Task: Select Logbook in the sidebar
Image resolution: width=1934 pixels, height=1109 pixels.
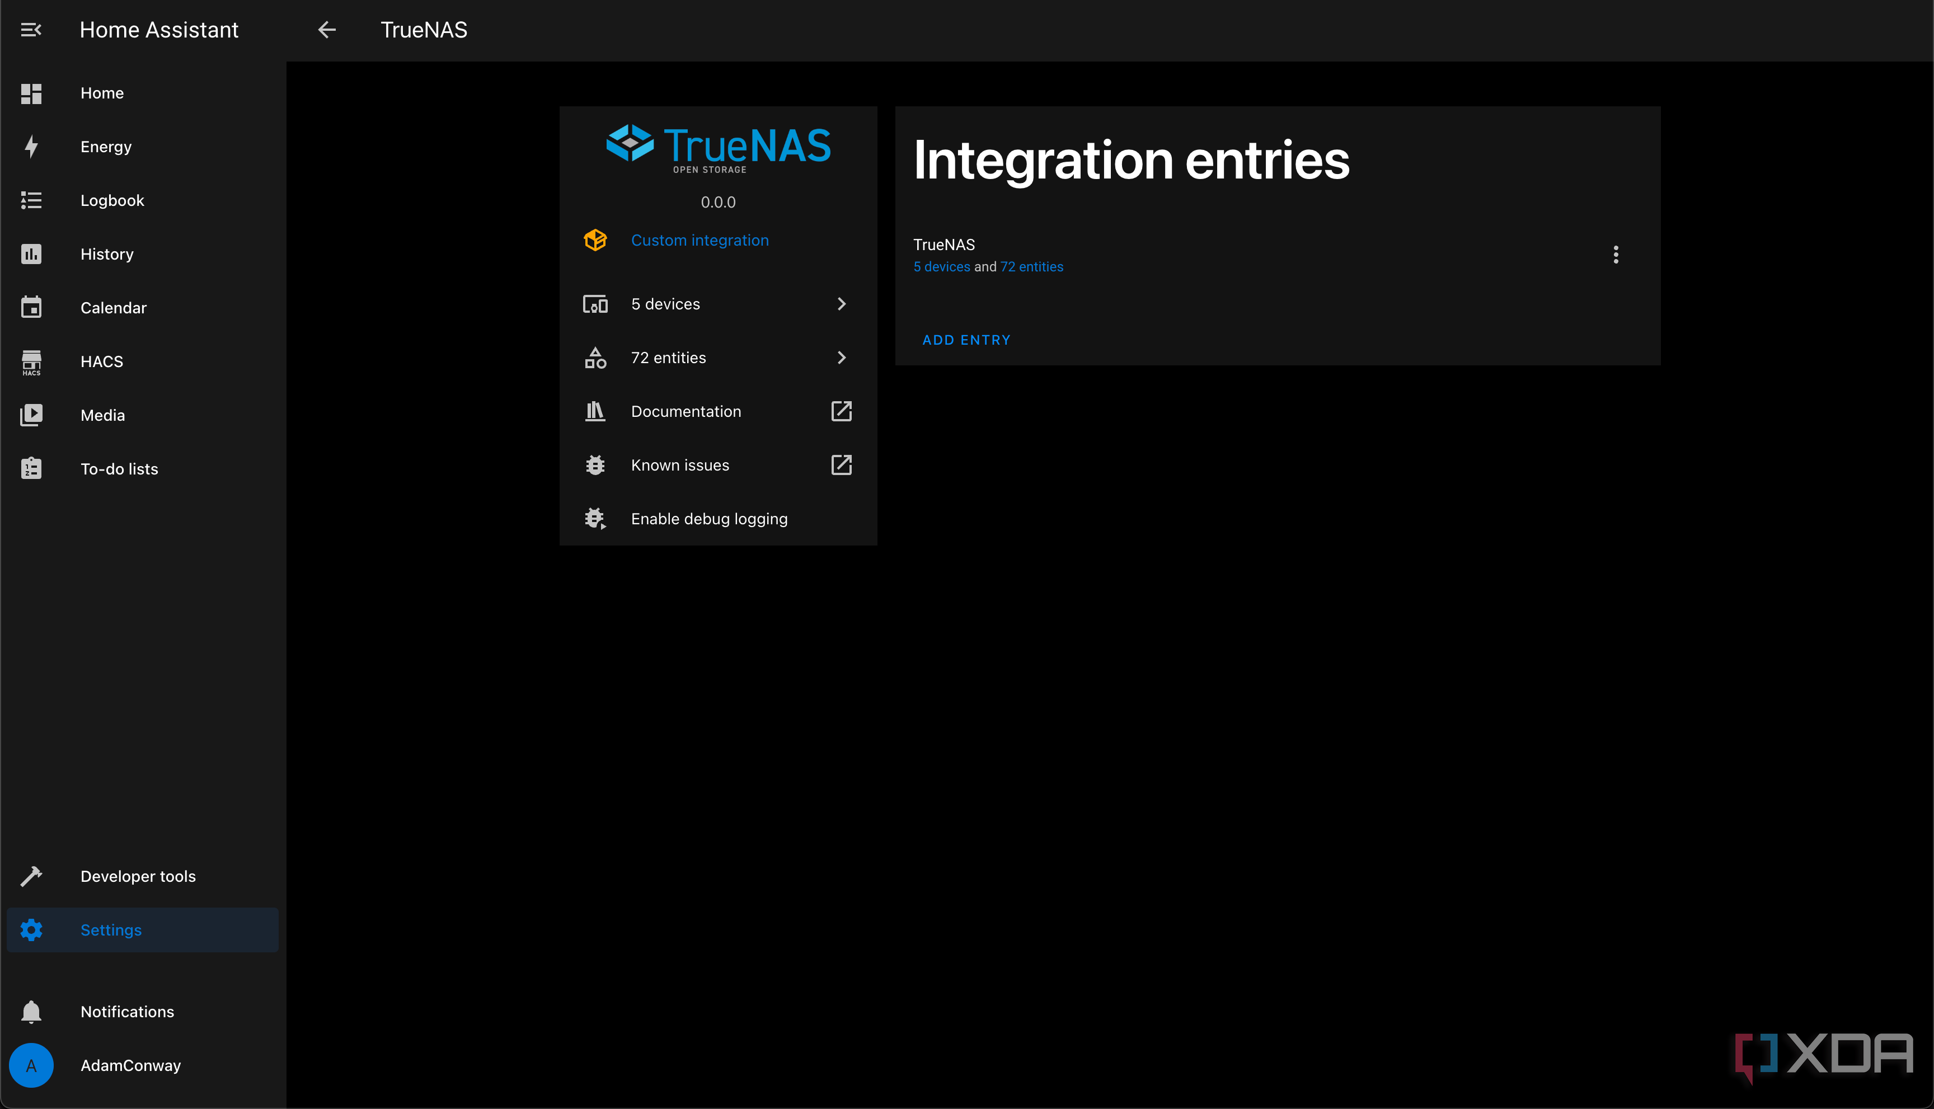Action: [143, 200]
